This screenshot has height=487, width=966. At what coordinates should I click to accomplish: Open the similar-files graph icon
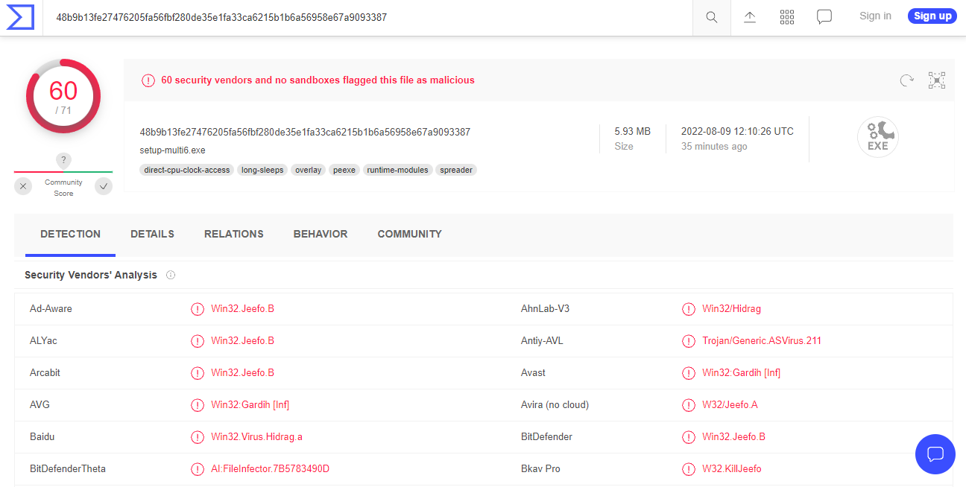[x=937, y=80]
